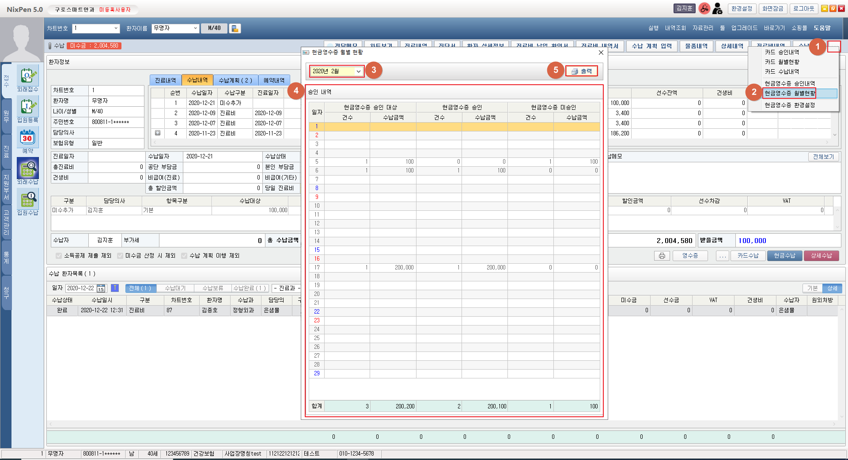Click the save icon beside M/40
Screen dimensions: 848x460
pyautogui.click(x=235, y=29)
